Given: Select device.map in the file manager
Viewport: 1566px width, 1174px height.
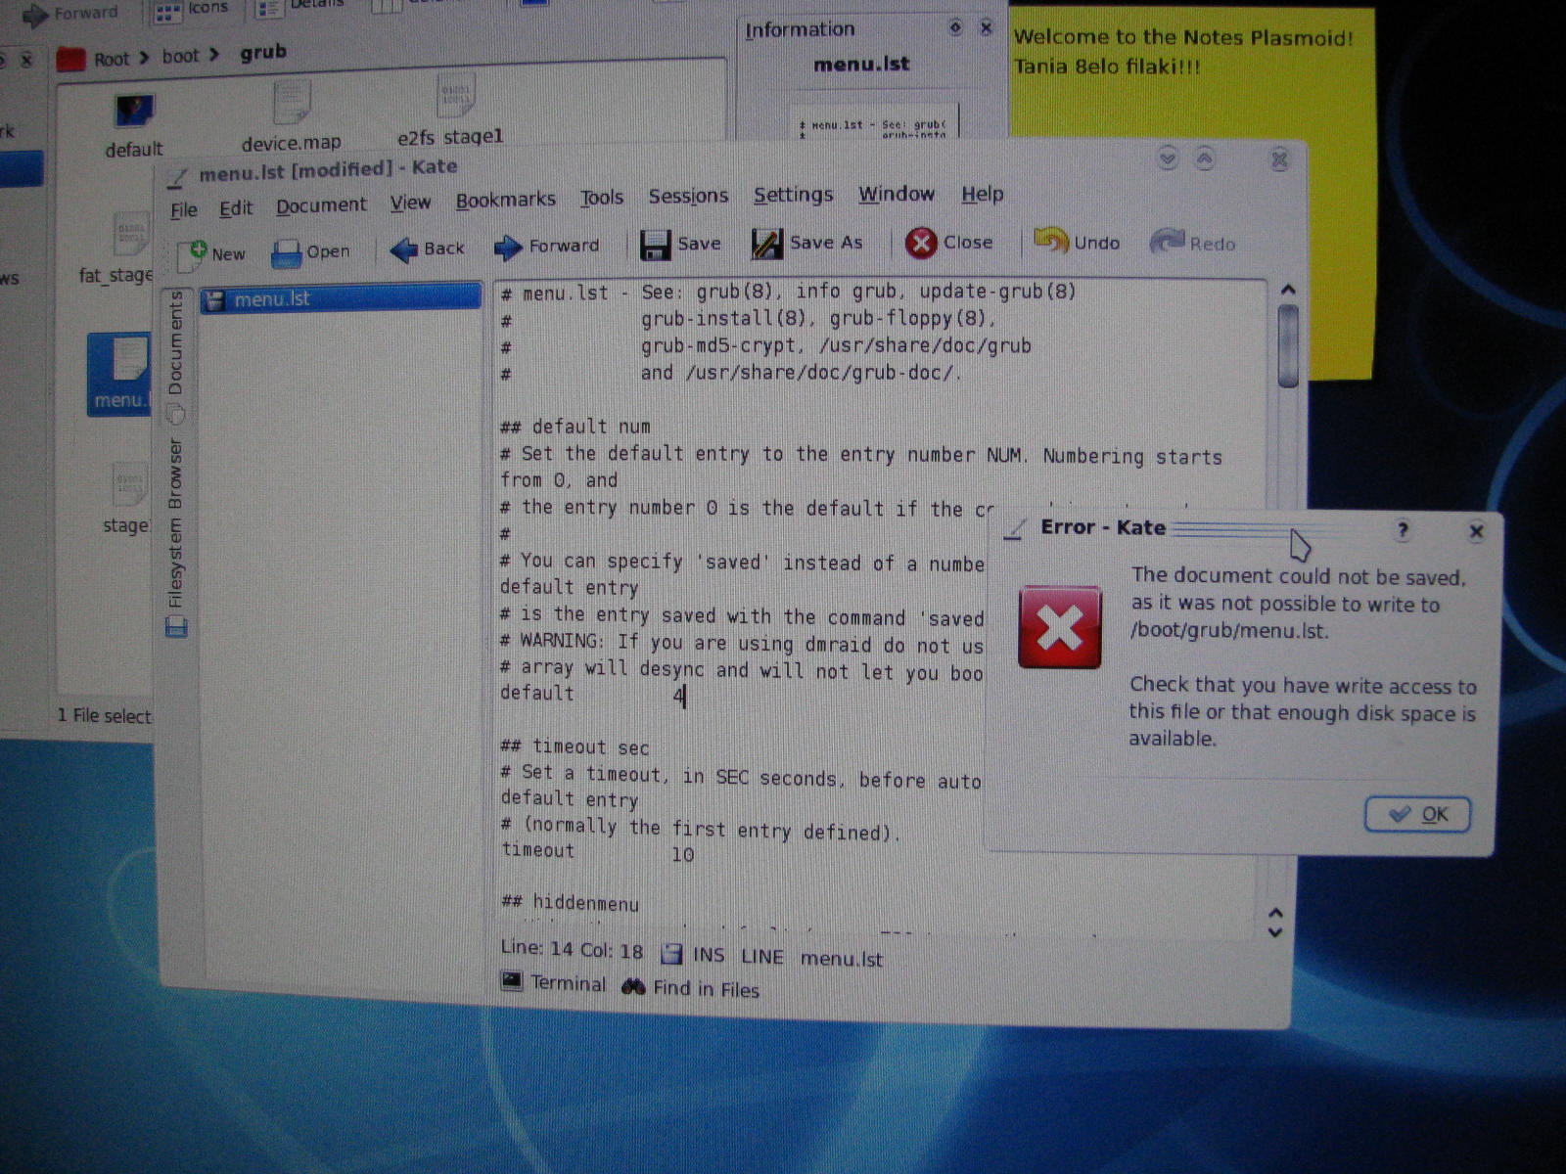Looking at the screenshot, I should [292, 117].
